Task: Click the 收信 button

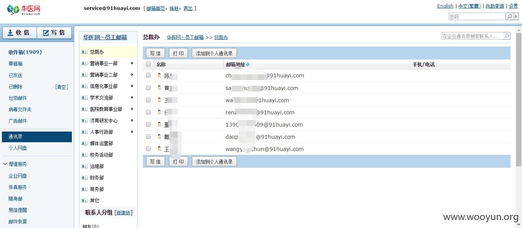Action: (20, 33)
